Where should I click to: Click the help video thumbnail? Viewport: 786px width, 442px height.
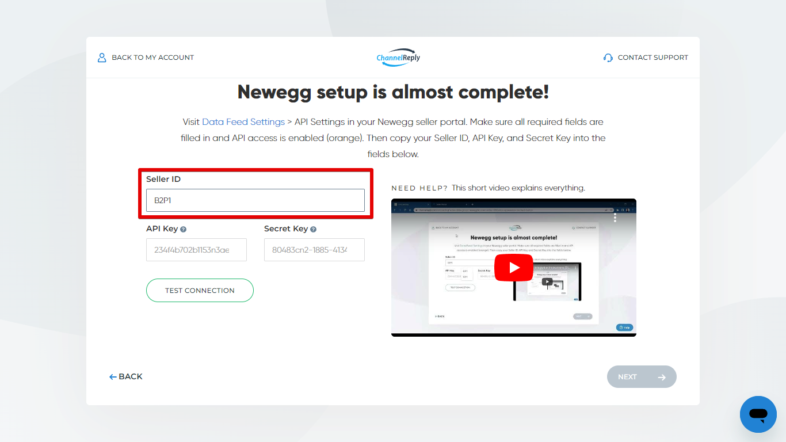tap(514, 268)
